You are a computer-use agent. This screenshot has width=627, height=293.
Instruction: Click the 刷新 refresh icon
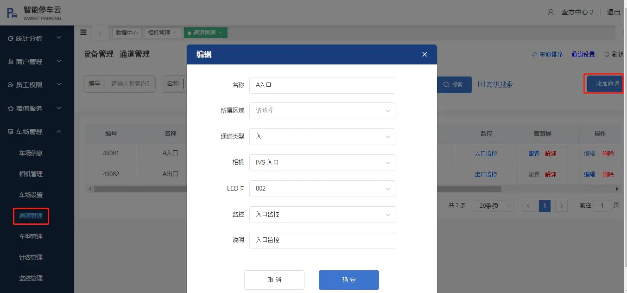pyautogui.click(x=607, y=54)
